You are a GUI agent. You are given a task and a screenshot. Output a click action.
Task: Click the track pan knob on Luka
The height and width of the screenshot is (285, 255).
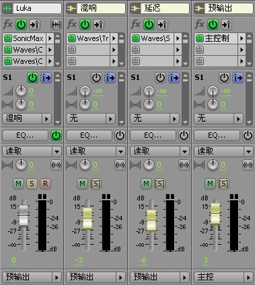22,165
